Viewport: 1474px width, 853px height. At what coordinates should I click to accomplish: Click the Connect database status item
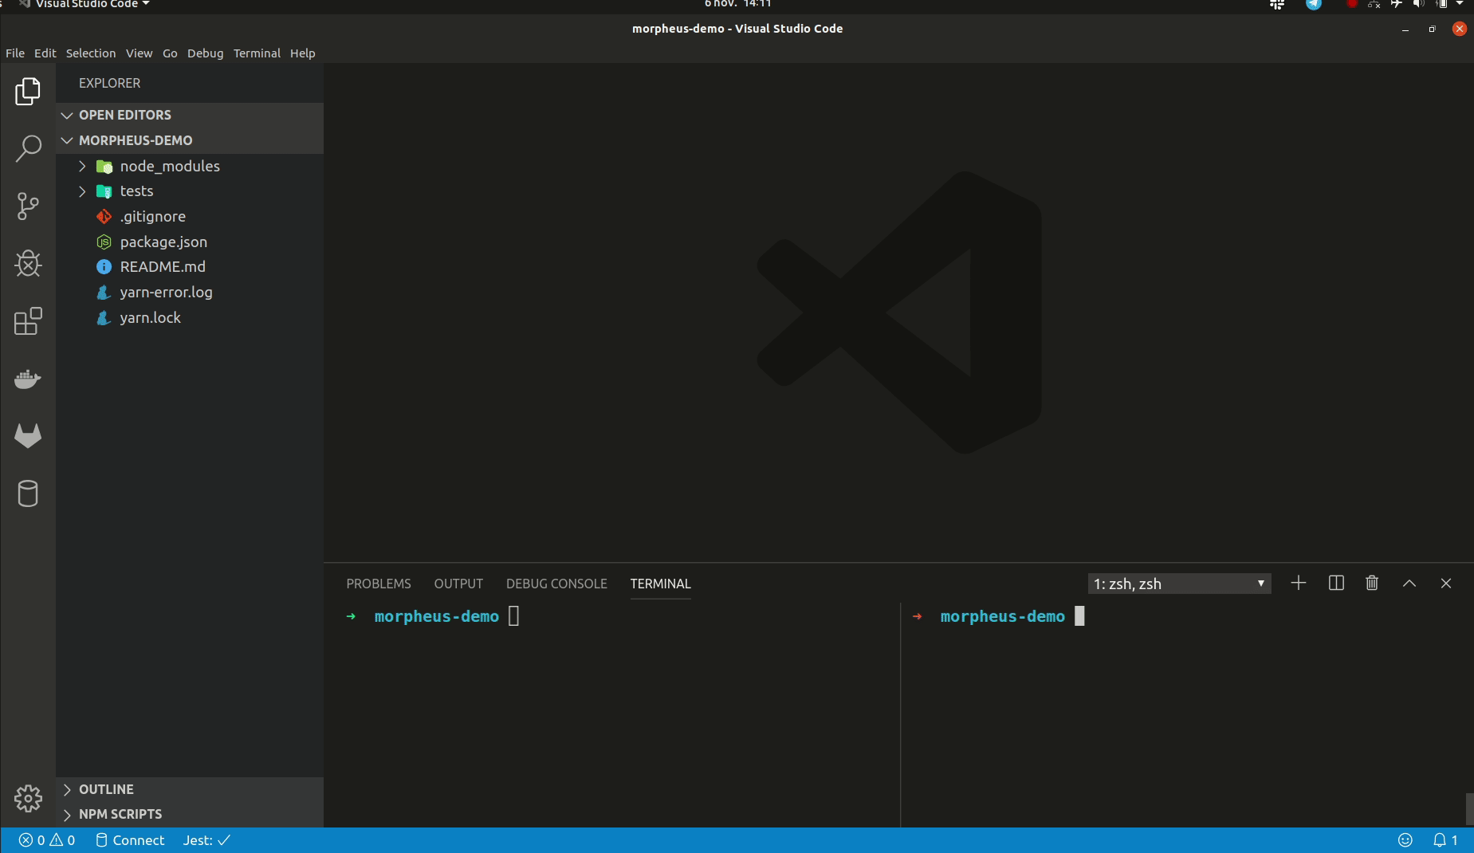coord(130,840)
